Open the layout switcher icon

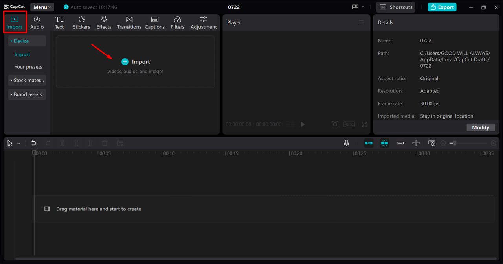pyautogui.click(x=355, y=7)
